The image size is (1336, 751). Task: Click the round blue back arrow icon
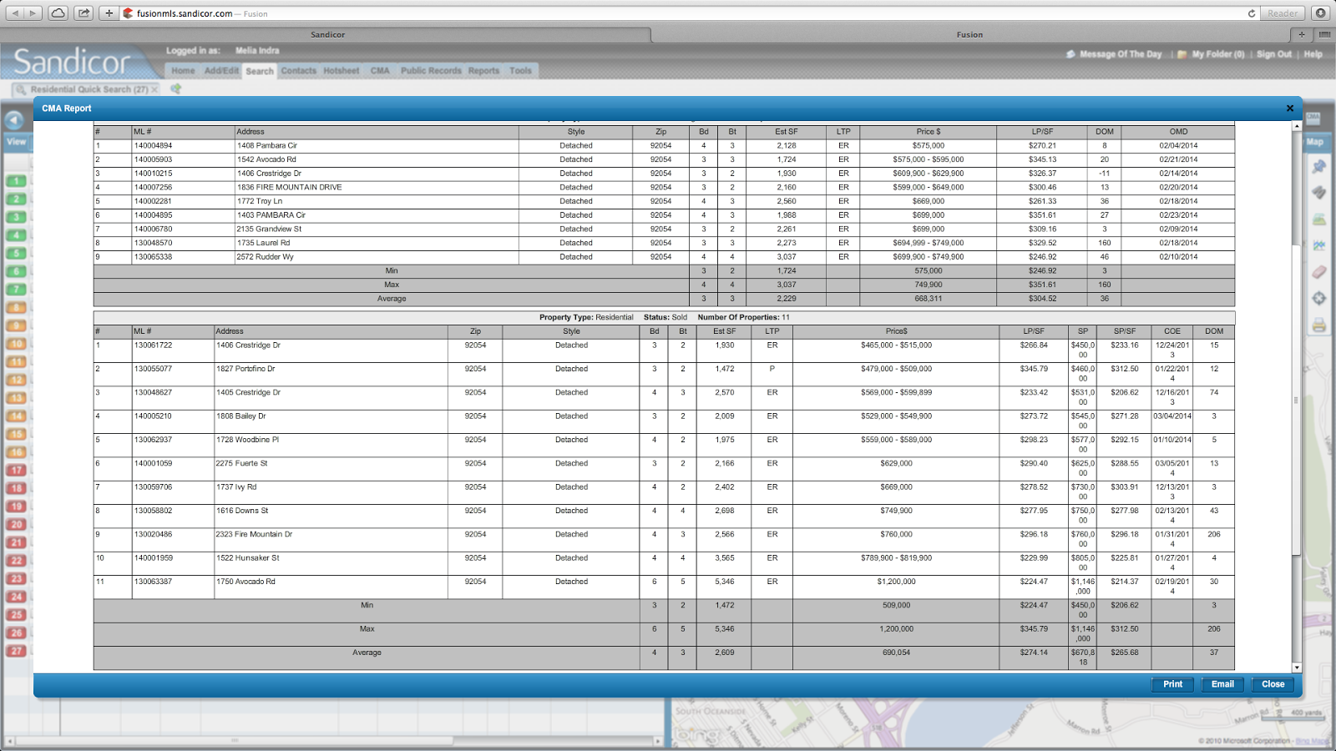[x=13, y=120]
